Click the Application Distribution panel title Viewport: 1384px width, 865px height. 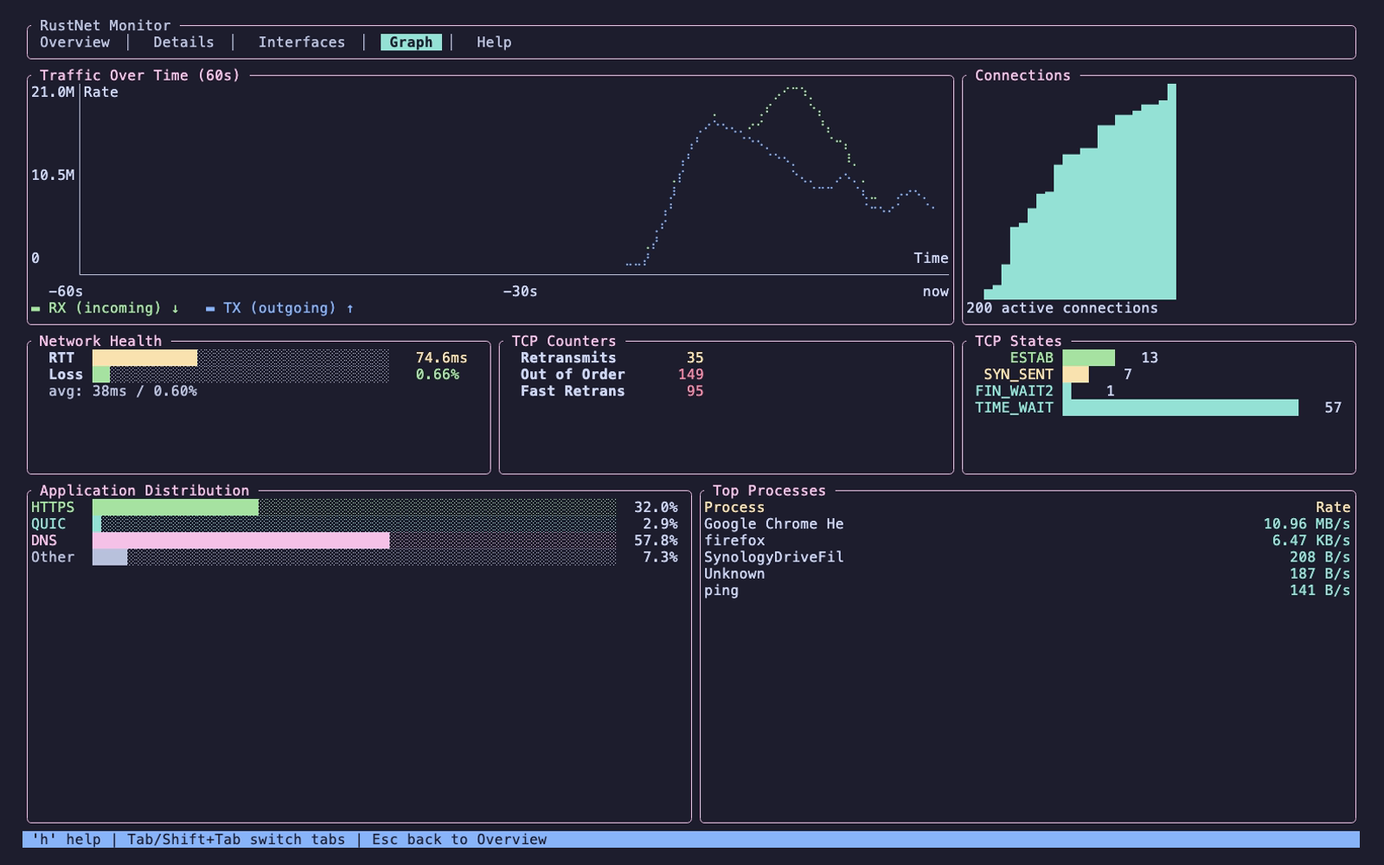(144, 490)
